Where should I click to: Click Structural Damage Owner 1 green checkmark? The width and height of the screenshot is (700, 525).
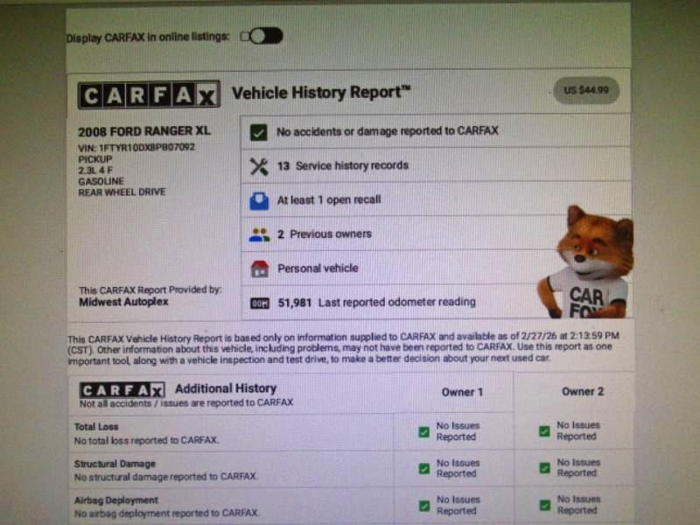(424, 468)
